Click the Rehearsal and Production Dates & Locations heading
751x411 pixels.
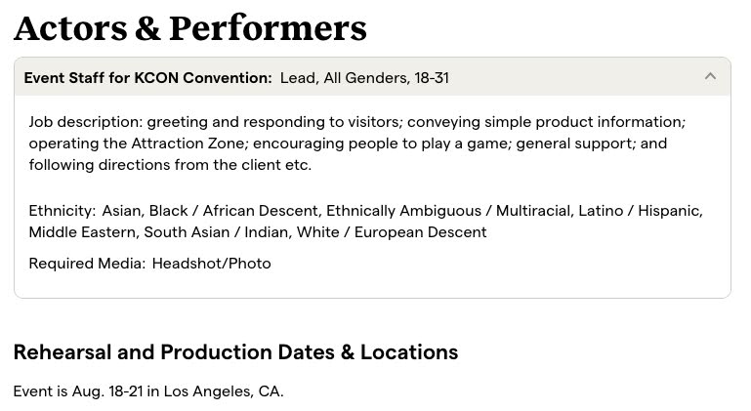[235, 352]
